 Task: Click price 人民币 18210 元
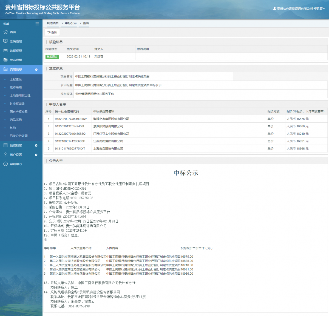(x=297, y=134)
